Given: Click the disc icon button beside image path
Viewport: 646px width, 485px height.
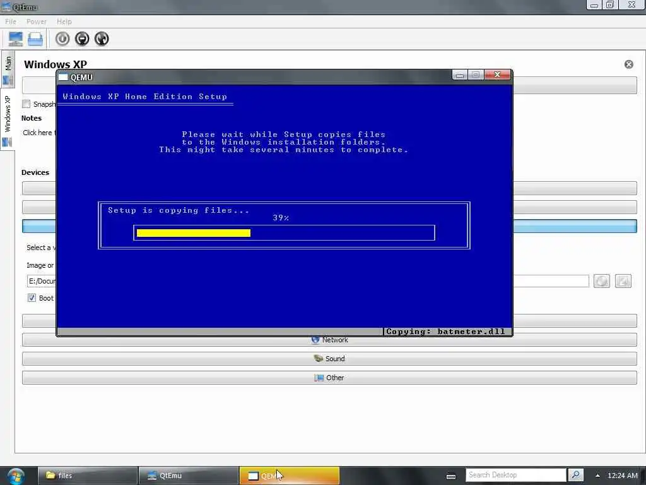Looking at the screenshot, I should (601, 281).
